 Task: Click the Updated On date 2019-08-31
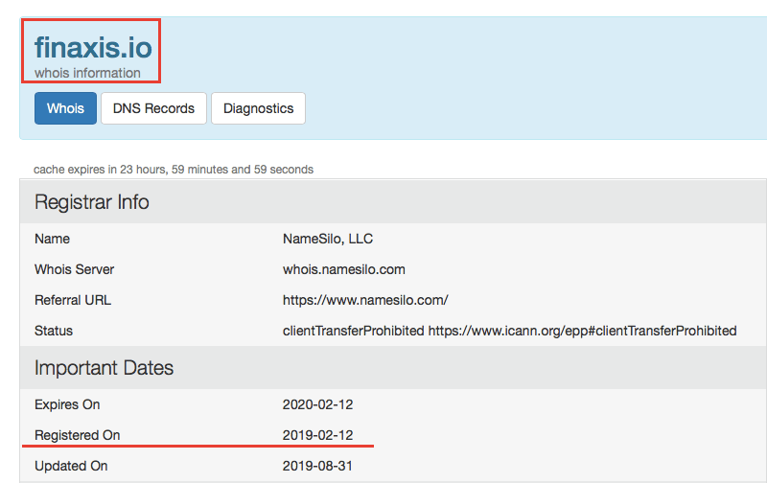(x=317, y=466)
